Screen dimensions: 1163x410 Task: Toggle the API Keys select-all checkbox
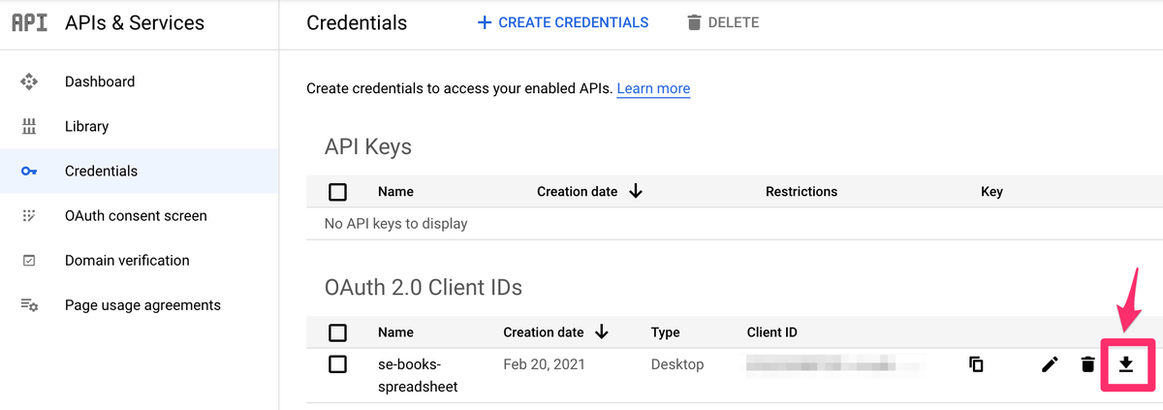pyautogui.click(x=337, y=192)
